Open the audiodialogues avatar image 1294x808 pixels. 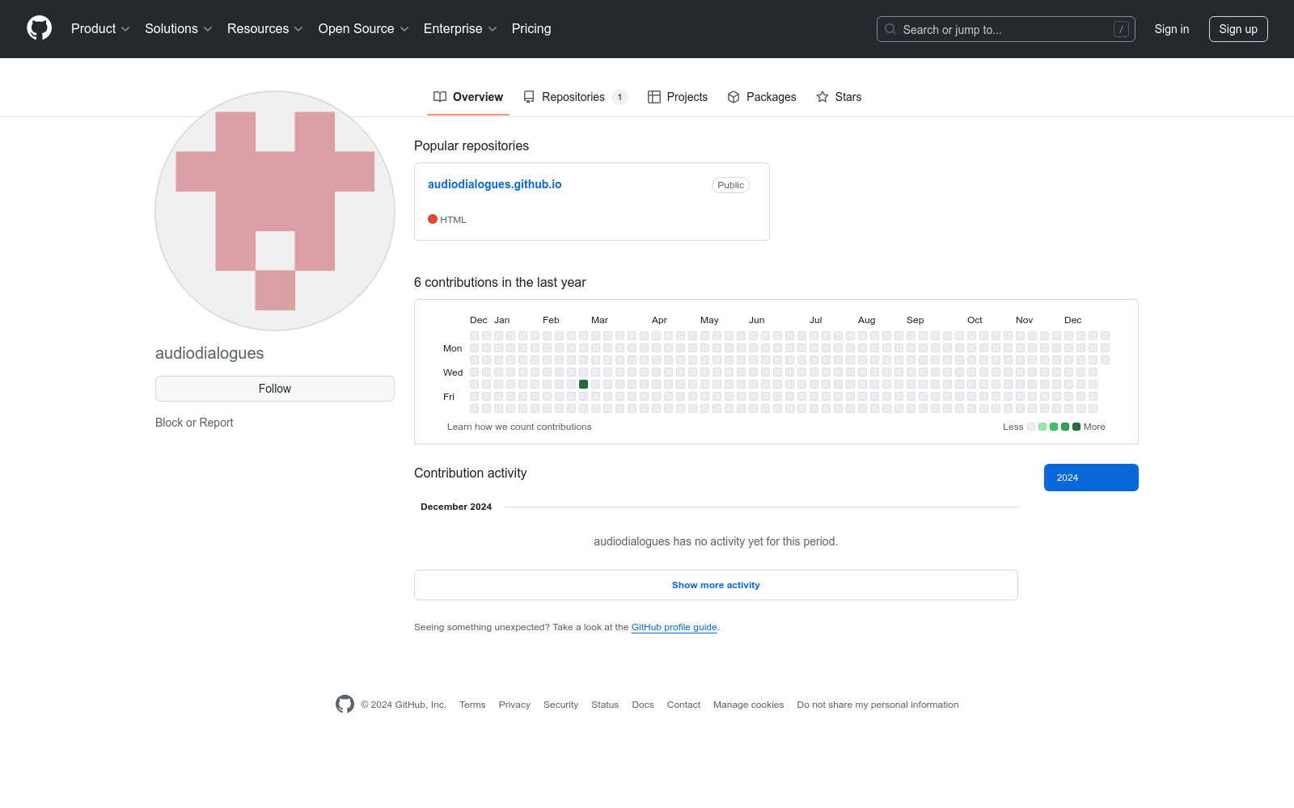[x=275, y=211]
